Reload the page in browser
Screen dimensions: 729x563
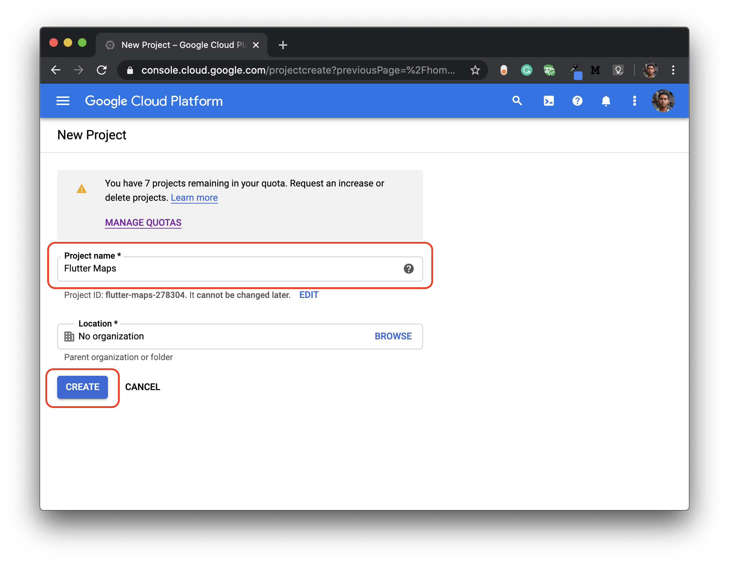pyautogui.click(x=102, y=70)
